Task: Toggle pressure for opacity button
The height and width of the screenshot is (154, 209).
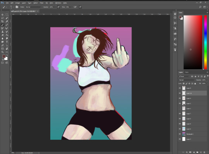Action: (x=58, y=7)
